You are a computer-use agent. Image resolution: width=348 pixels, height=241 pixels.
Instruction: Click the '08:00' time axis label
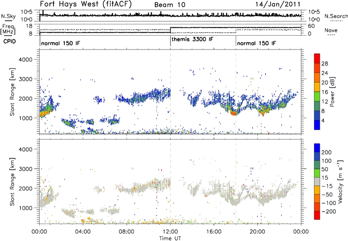[127, 232]
